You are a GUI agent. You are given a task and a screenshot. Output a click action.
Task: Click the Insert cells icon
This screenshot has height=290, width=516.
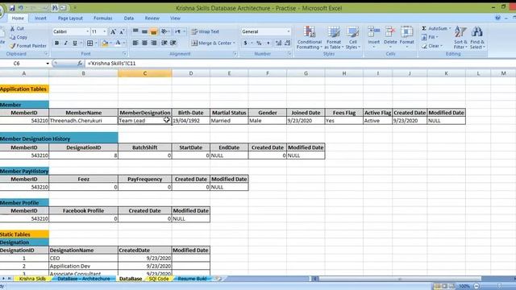coord(374,32)
